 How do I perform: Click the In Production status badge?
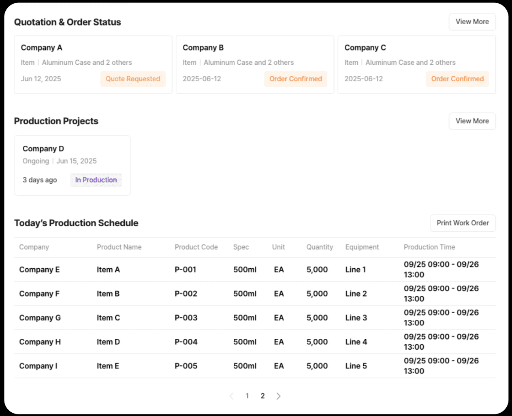pos(96,180)
